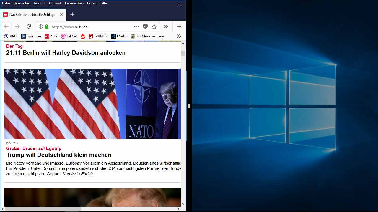The image size is (378, 212).
Task: Open the NTV bookmark
Action: (x=51, y=36)
